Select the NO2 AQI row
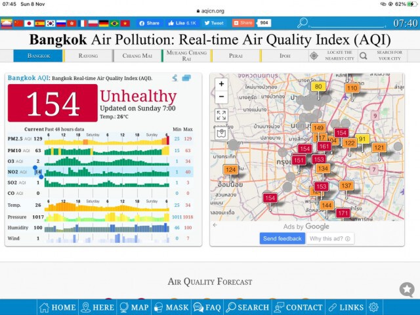The image size is (420, 315). 100,172
